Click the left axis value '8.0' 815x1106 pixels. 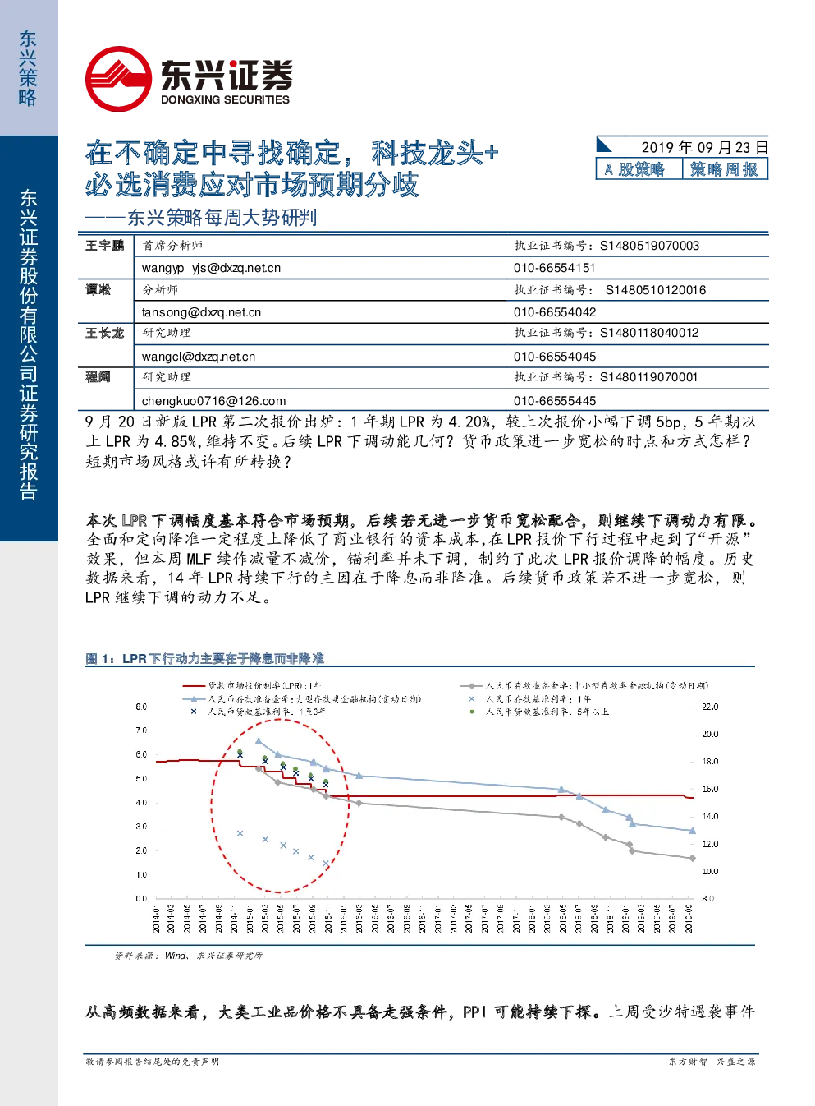coord(140,707)
